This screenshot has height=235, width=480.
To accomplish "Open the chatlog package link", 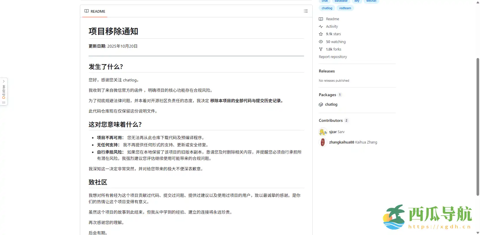I will coord(331,105).
